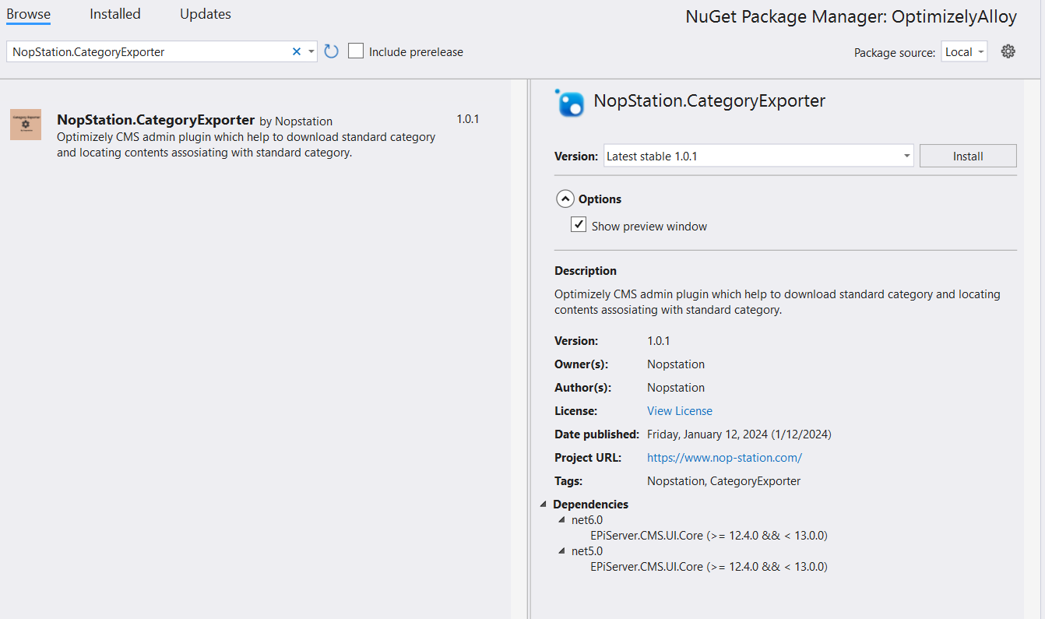Viewport: 1045px width, 619px height.
Task: Click the NopStation.CategoryExporter list thumbnail icon
Action: pyautogui.click(x=26, y=125)
